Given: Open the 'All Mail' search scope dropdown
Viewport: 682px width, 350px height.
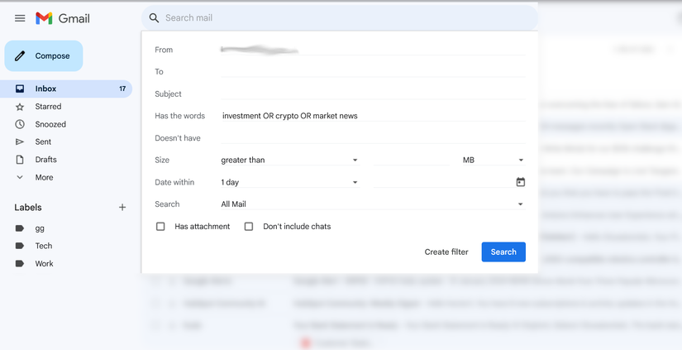Looking at the screenshot, I should [372, 204].
